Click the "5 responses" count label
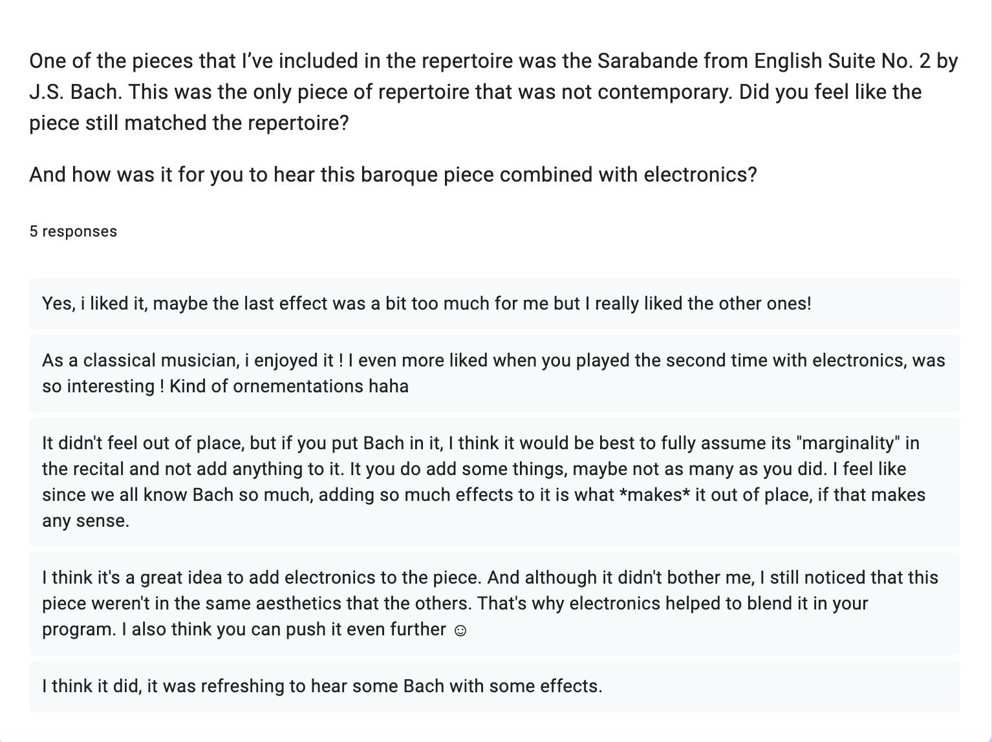The image size is (992, 742). (73, 231)
